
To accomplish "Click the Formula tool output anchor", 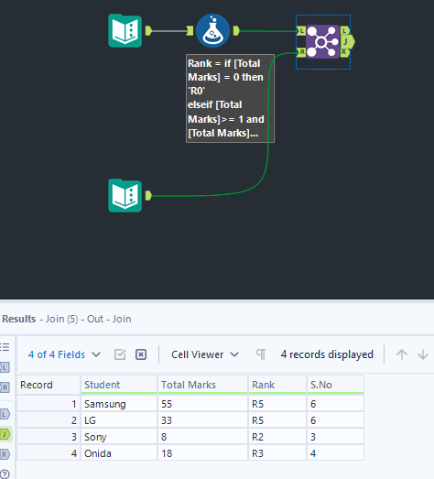I will point(236,30).
